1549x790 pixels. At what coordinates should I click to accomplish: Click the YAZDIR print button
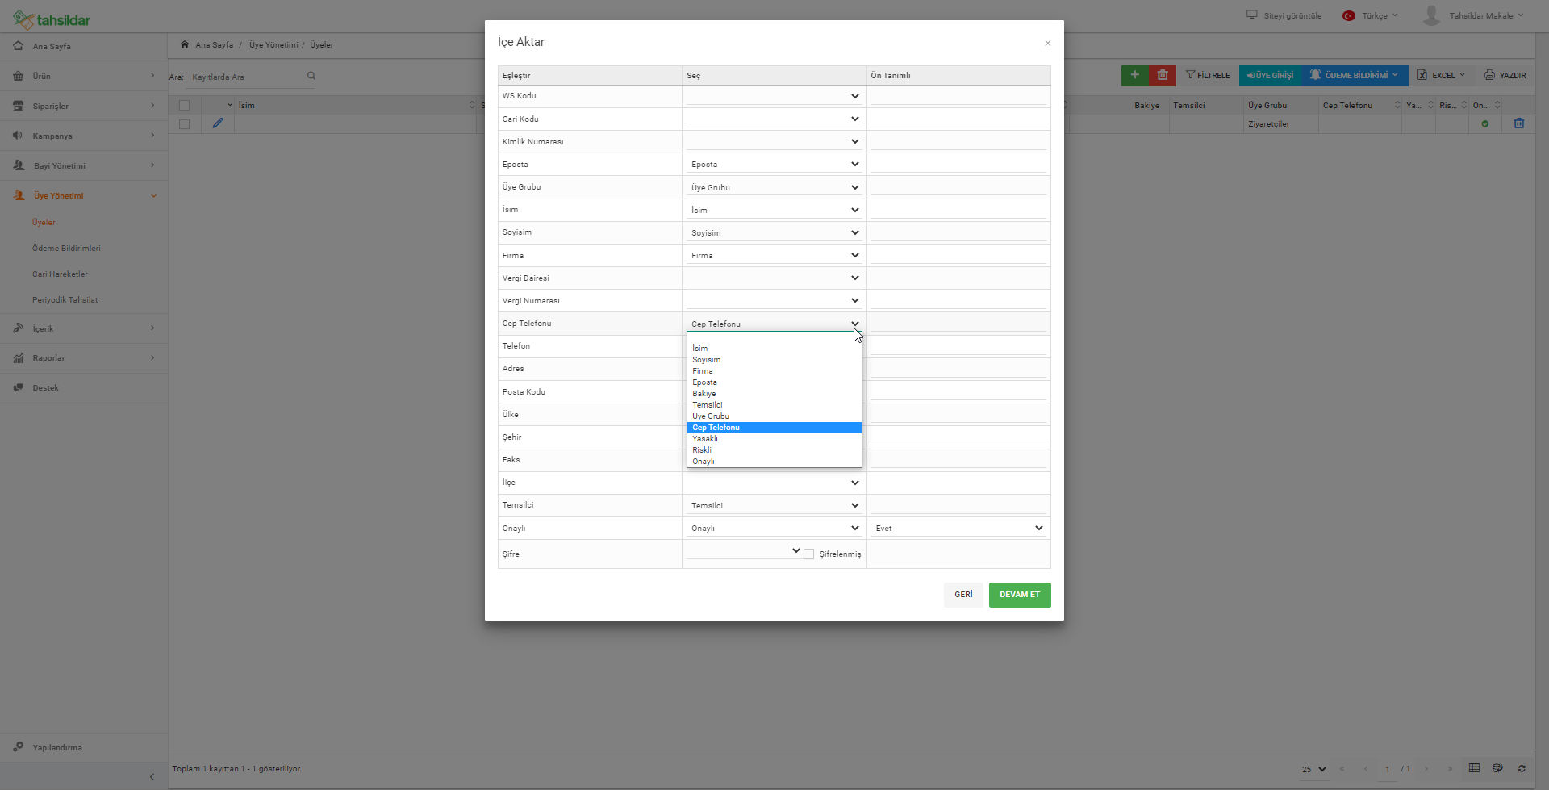tap(1505, 75)
